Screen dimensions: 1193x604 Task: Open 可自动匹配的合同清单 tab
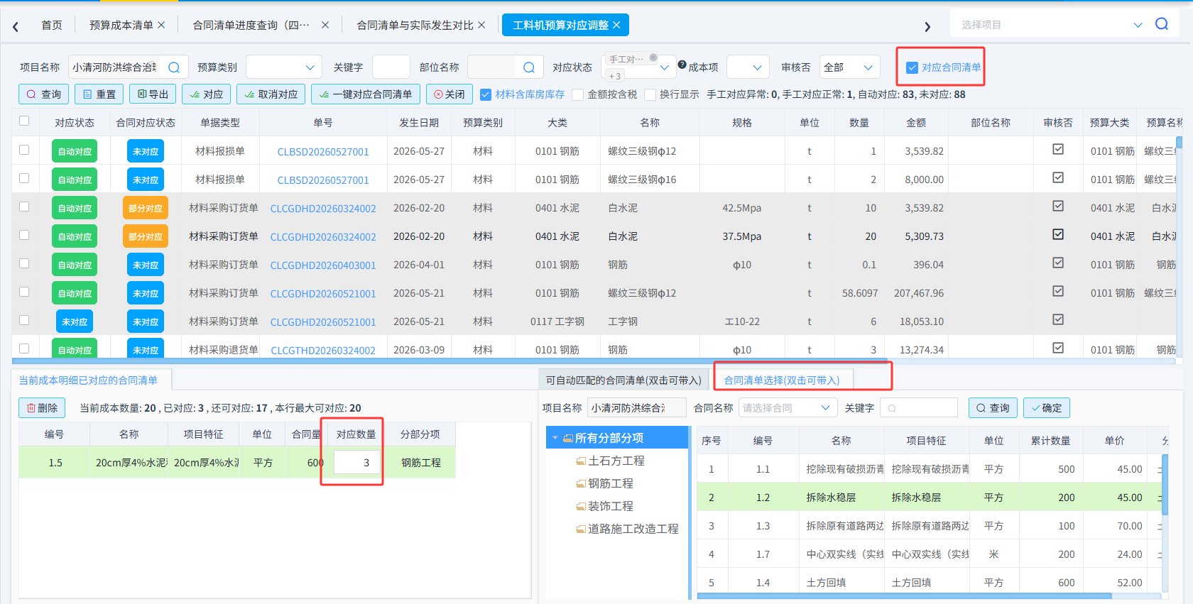tap(623, 380)
